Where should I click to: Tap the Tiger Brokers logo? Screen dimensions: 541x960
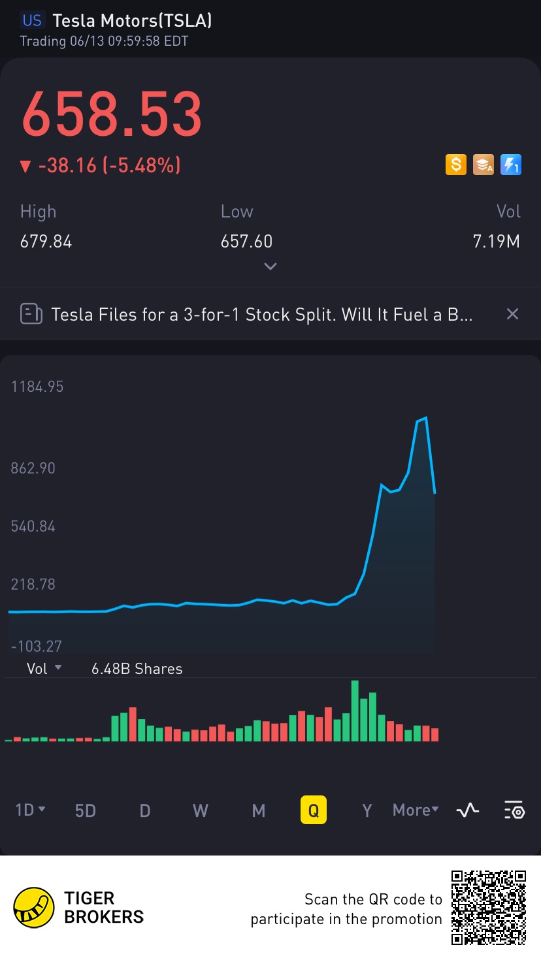click(x=34, y=908)
